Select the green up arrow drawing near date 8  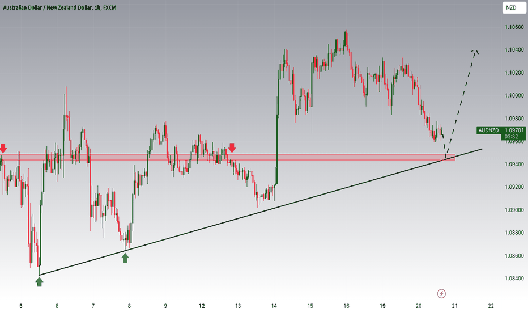pos(125,258)
